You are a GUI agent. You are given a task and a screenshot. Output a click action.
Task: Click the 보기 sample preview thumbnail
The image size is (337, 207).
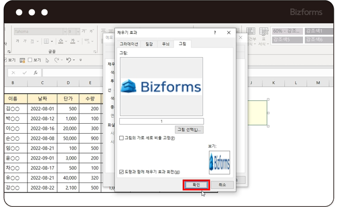tap(219, 162)
